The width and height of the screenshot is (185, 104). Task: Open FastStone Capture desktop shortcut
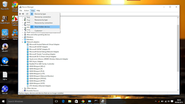[15, 21]
